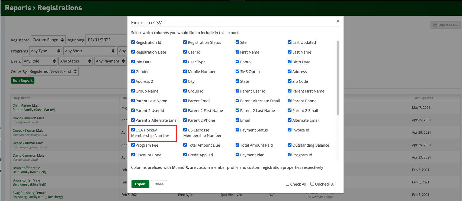Toggle the Group Name checkbox
Viewport: 462px width, 201px height.
pyautogui.click(x=133, y=91)
